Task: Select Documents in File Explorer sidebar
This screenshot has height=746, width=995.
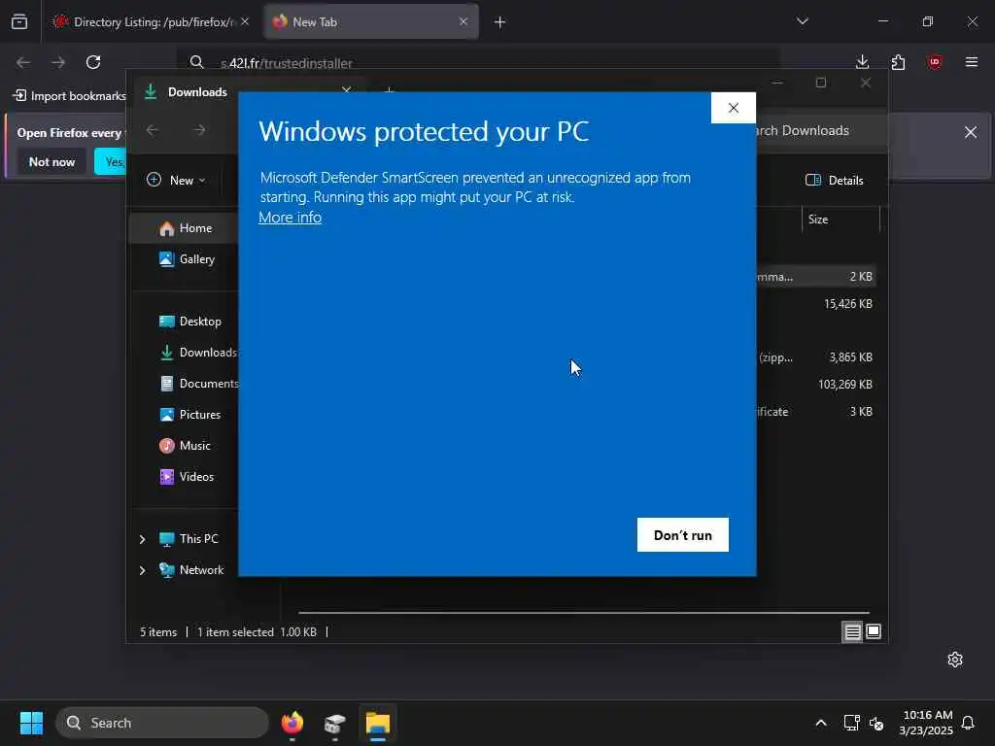Action: coord(199,384)
